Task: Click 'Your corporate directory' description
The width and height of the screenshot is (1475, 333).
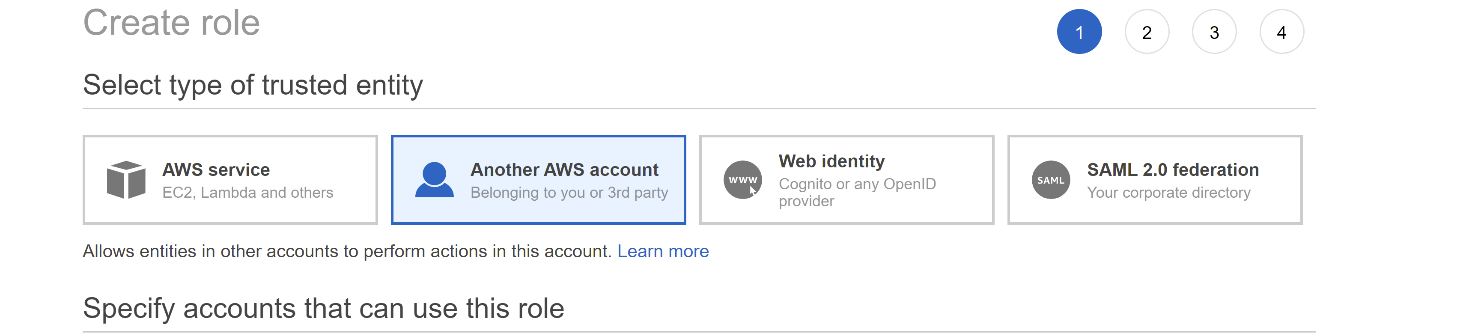Action: (x=1169, y=193)
